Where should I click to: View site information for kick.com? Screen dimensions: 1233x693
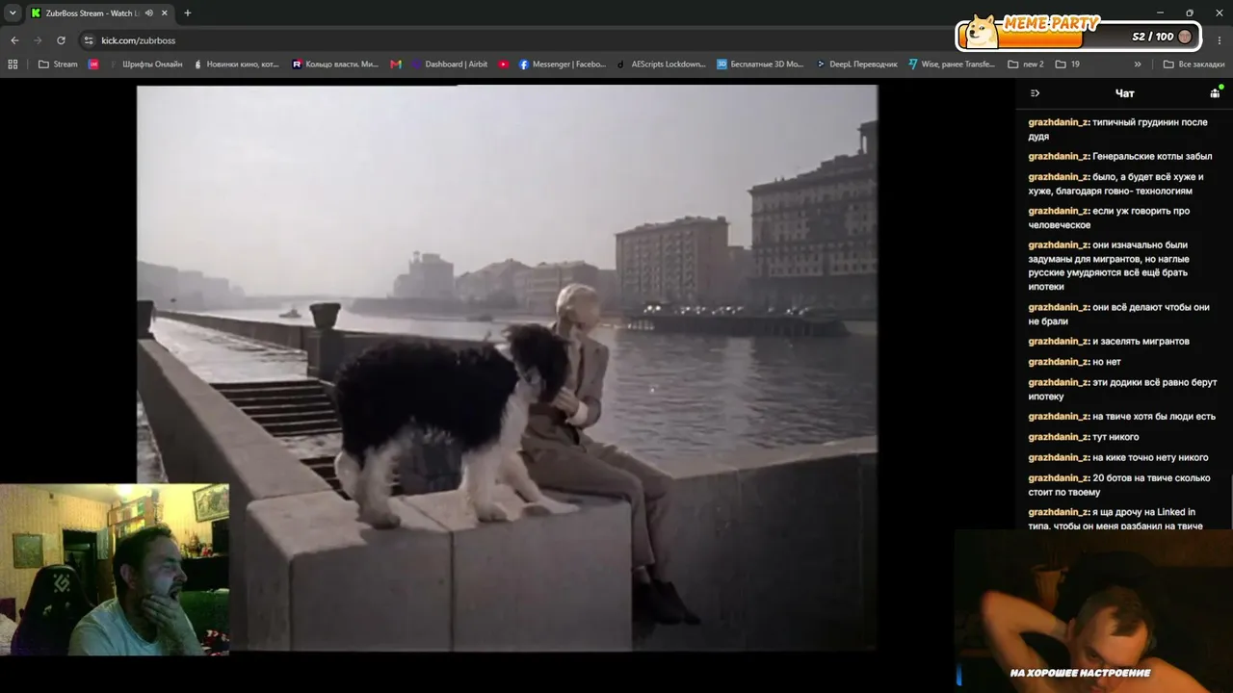click(89, 40)
